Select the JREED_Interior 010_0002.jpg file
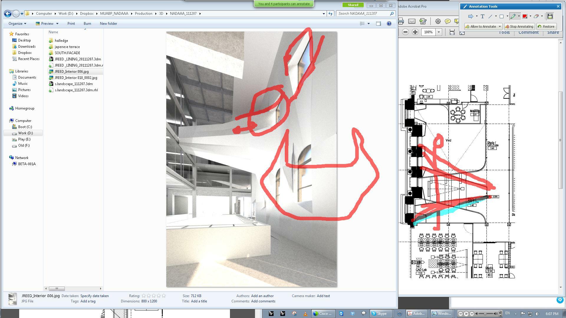566x318 pixels. coord(76,78)
